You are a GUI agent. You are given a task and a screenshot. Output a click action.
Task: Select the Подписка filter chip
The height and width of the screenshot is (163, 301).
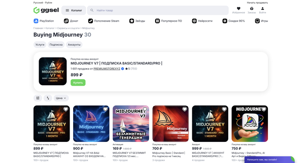coord(56,45)
